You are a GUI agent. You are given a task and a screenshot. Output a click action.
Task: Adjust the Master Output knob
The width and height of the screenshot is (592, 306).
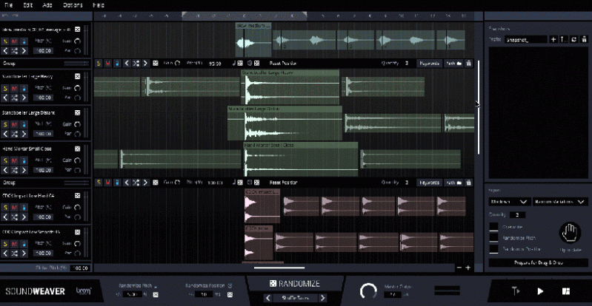[368, 290]
